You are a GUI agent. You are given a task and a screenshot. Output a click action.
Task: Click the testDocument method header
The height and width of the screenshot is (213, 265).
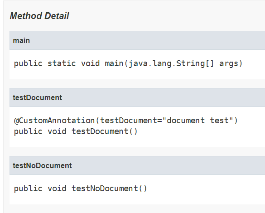point(37,98)
